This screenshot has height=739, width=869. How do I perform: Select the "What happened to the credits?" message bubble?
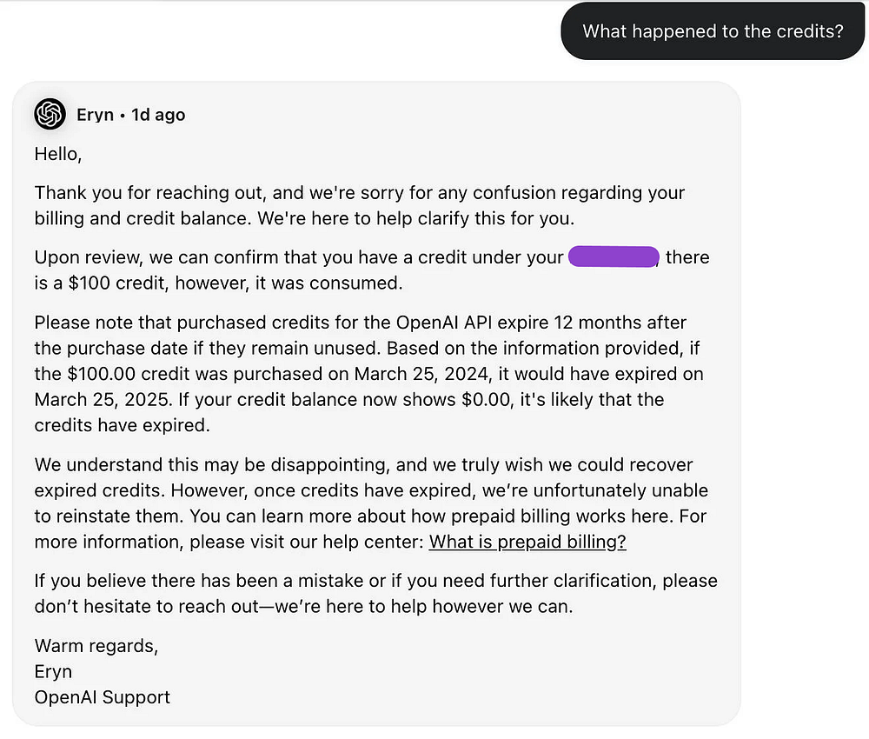(713, 31)
